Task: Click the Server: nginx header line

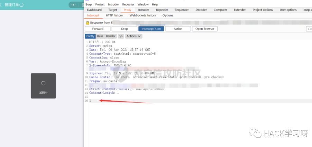Action: pyautogui.click(x=101, y=46)
